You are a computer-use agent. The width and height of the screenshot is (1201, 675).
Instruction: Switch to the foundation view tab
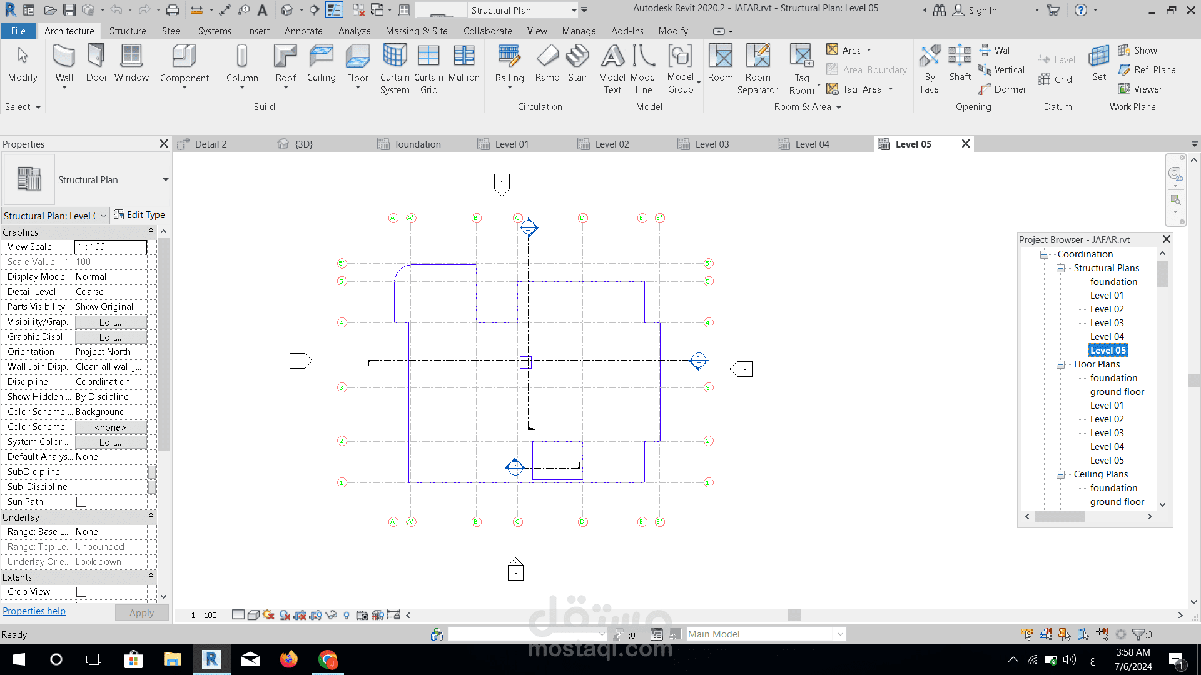417,144
